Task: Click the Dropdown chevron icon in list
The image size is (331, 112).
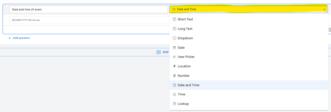Action: click(x=174, y=38)
